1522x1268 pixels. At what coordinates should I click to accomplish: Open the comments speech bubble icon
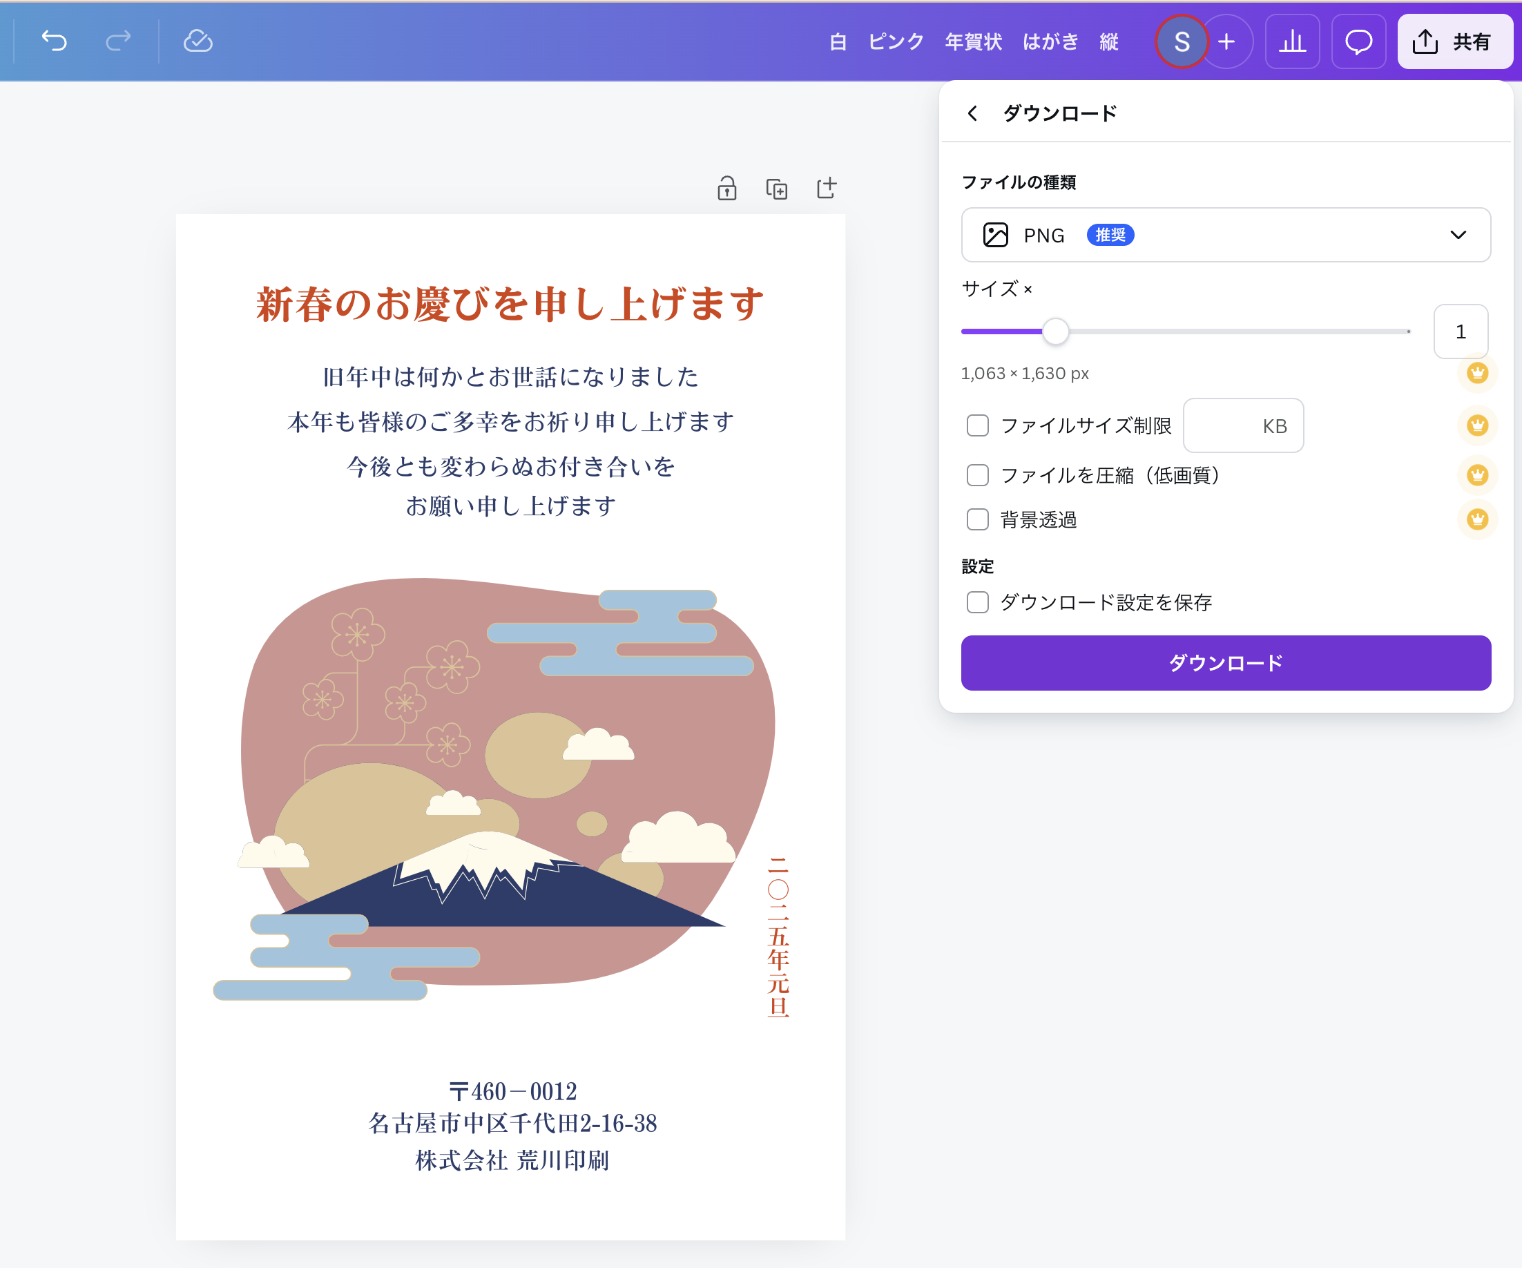point(1358,42)
